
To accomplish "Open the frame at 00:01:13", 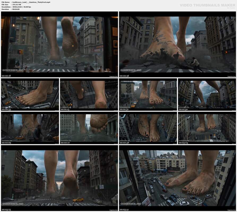I will [89, 94].
